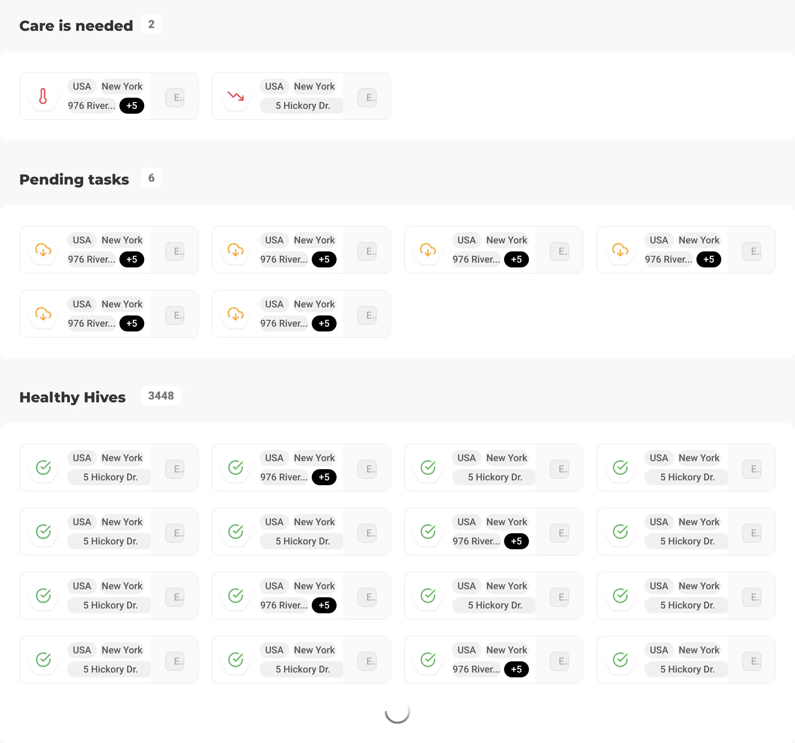This screenshot has width=795, height=743.
Task: Click the Care is needed section heading
Action: click(76, 26)
